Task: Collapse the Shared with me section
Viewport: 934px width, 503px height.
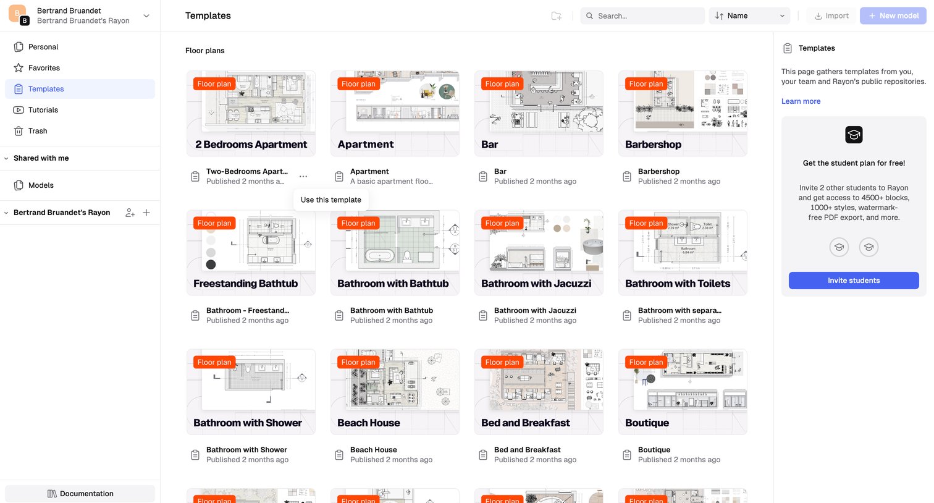Action: click(x=6, y=158)
